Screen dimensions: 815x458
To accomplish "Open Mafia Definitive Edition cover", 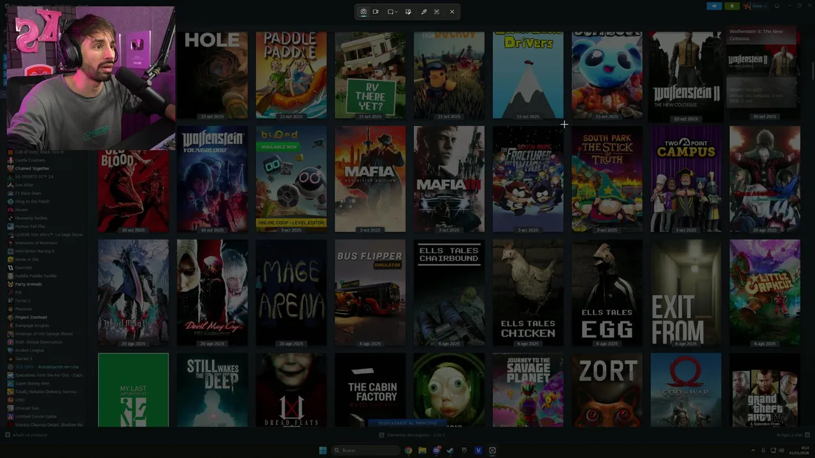I will [370, 179].
